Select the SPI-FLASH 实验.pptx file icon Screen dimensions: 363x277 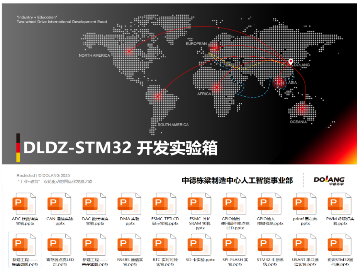[234, 245]
